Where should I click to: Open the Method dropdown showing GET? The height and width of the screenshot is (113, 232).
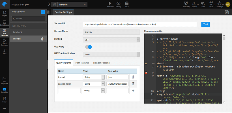tap(111, 40)
